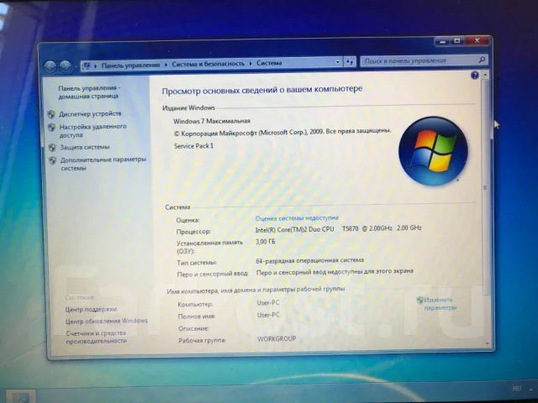Viewport: 538px width, 403px height.
Task: Click the scrollbar up arrow
Action: (485, 75)
